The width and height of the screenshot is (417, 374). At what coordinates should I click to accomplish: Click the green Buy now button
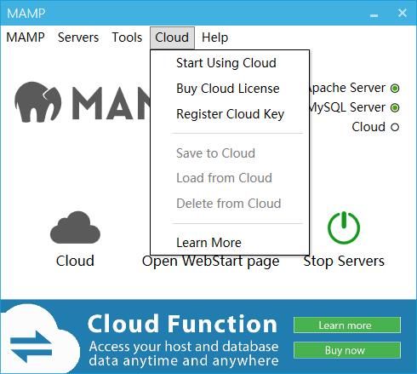tap(347, 350)
